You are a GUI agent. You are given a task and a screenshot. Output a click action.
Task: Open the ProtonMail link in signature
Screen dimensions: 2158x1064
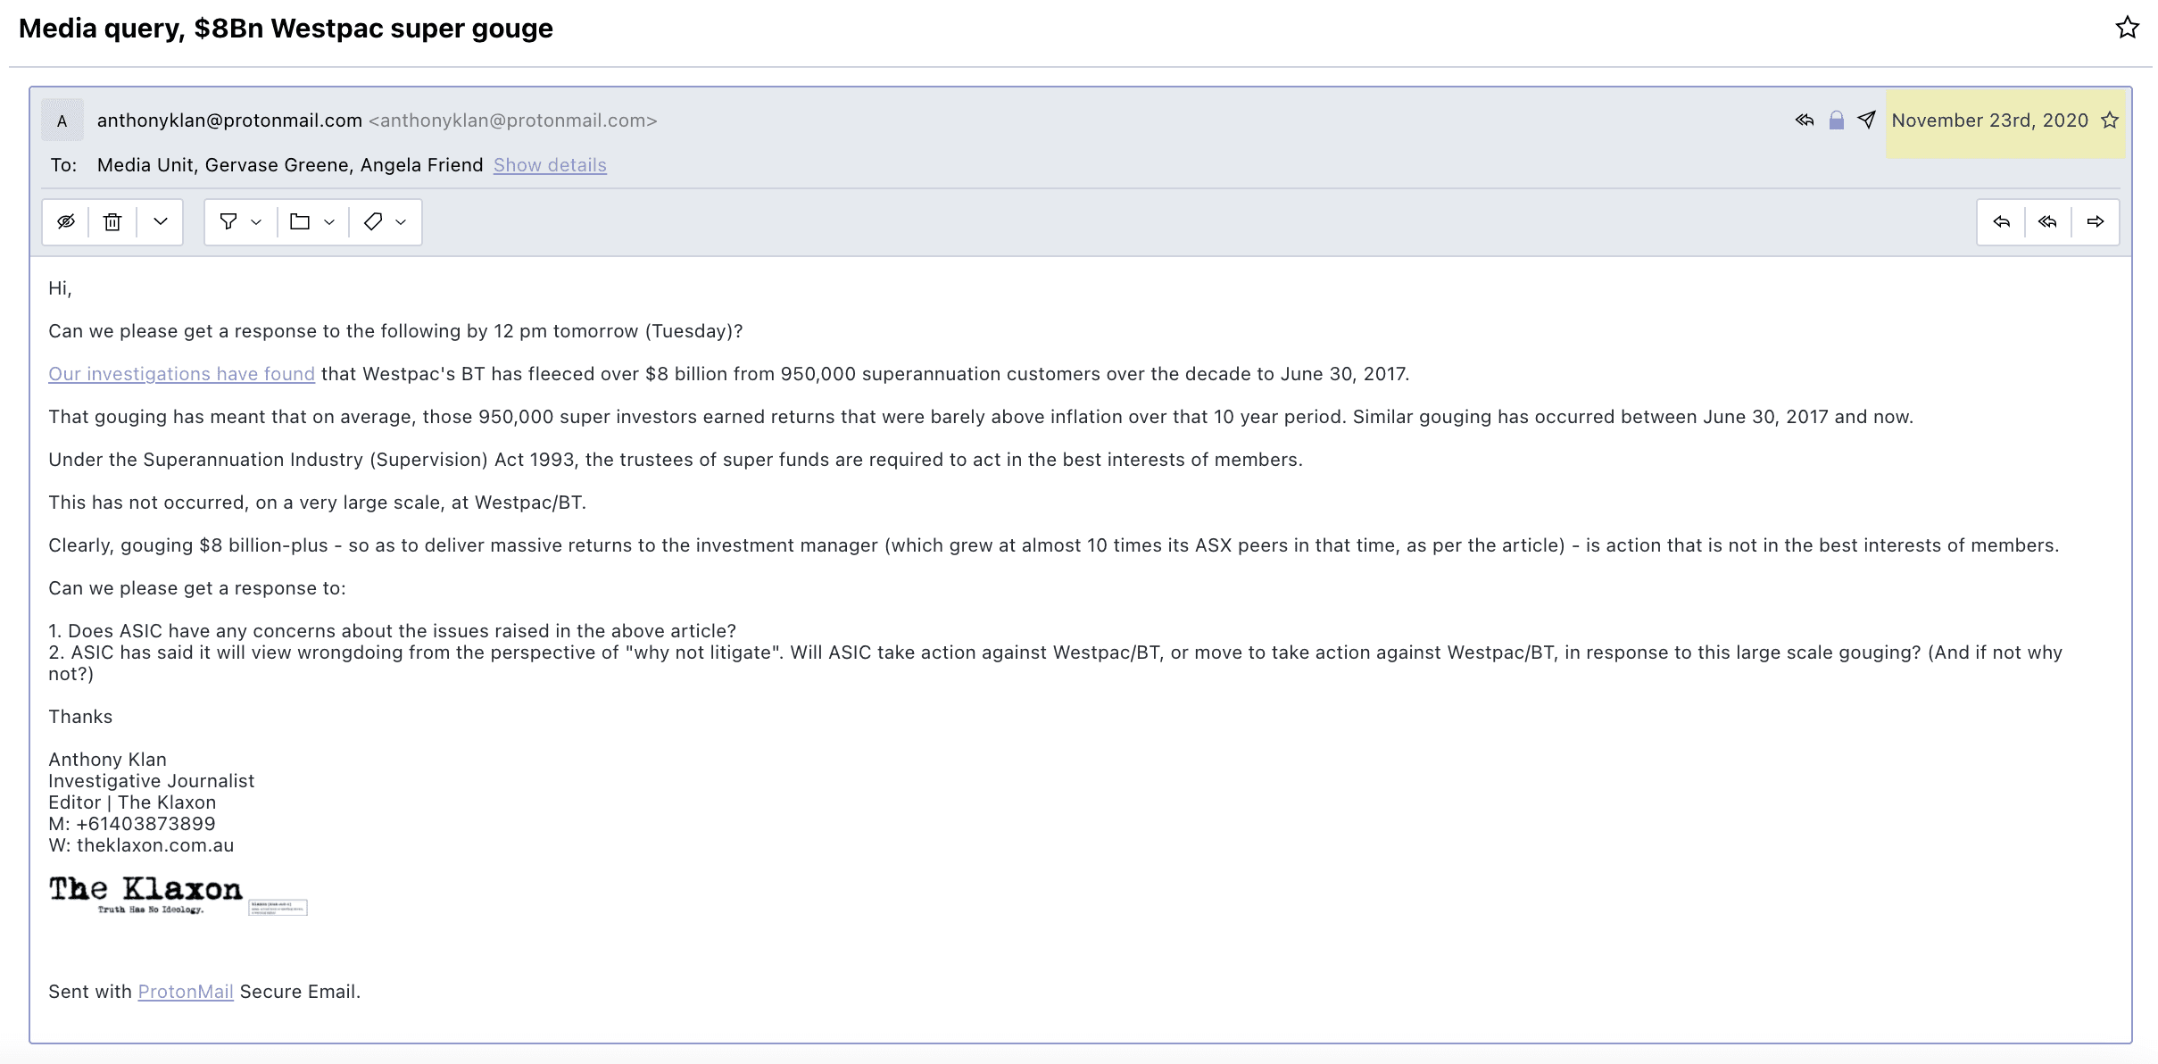186,992
